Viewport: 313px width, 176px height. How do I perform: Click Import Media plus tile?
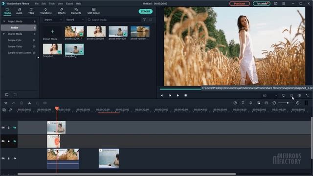[52, 31]
